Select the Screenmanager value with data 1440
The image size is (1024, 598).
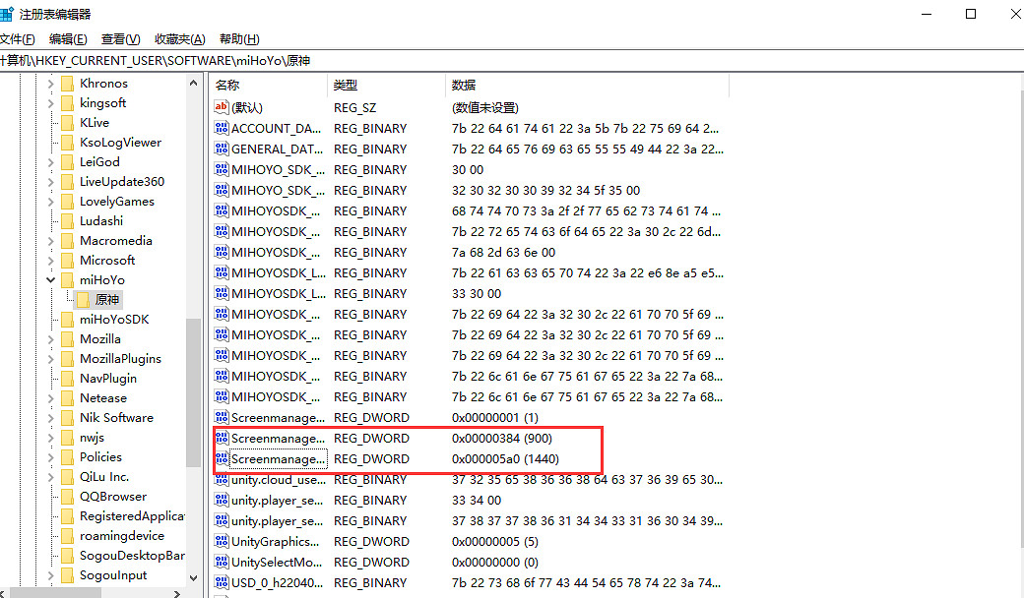click(x=276, y=459)
